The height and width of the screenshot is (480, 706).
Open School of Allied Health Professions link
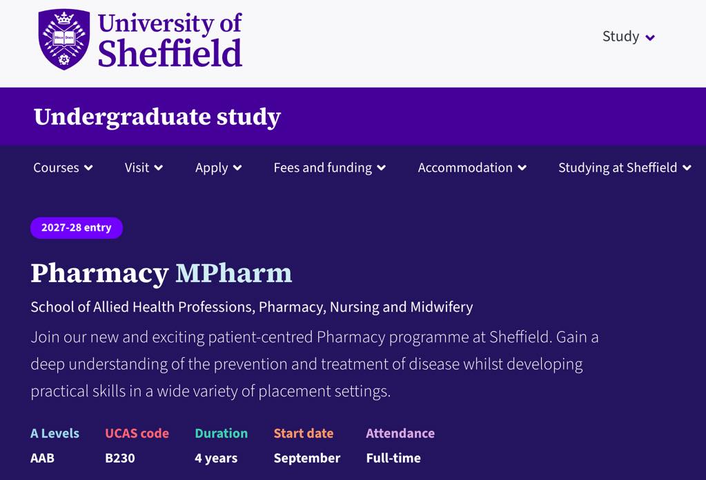click(252, 307)
